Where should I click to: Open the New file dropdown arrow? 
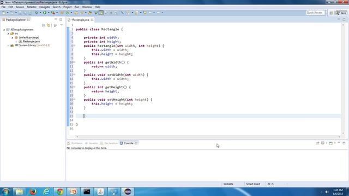point(8,13)
